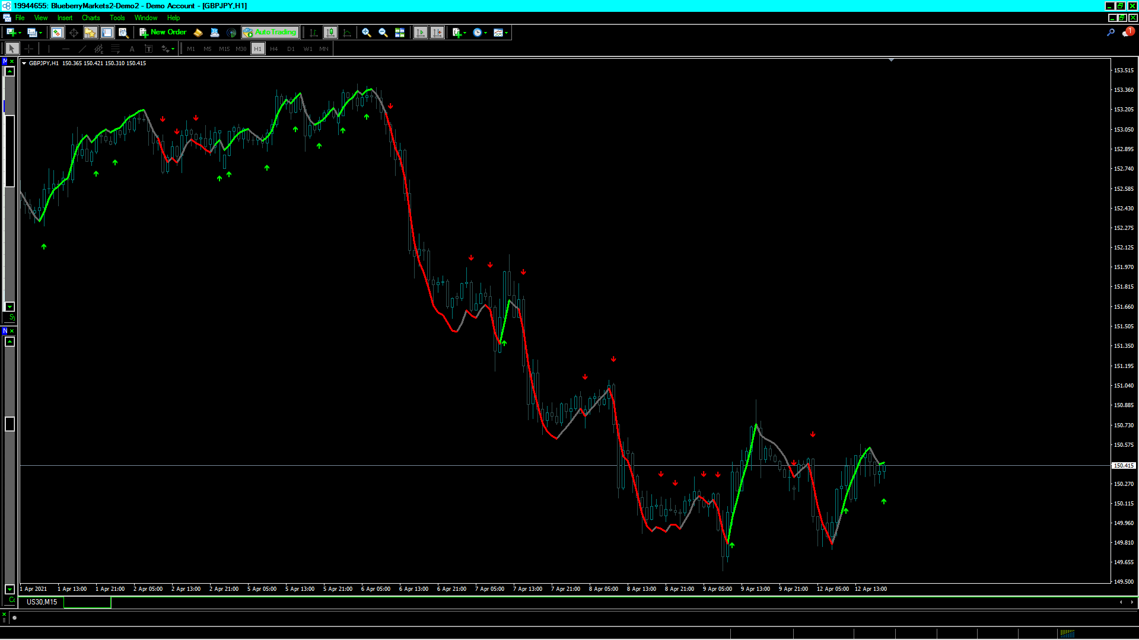Open the Insert menu
Viewport: 1139px width, 640px height.
pyautogui.click(x=65, y=18)
